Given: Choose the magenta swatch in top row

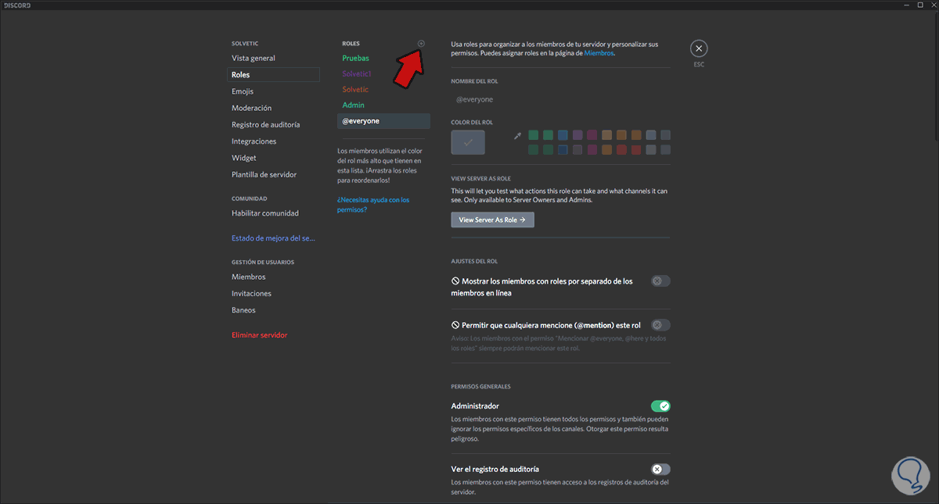Looking at the screenshot, I should click(x=592, y=135).
